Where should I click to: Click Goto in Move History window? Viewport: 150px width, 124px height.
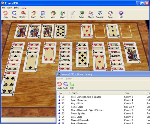pyautogui.click(x=72, y=85)
